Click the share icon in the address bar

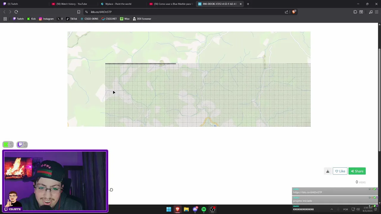click(286, 12)
